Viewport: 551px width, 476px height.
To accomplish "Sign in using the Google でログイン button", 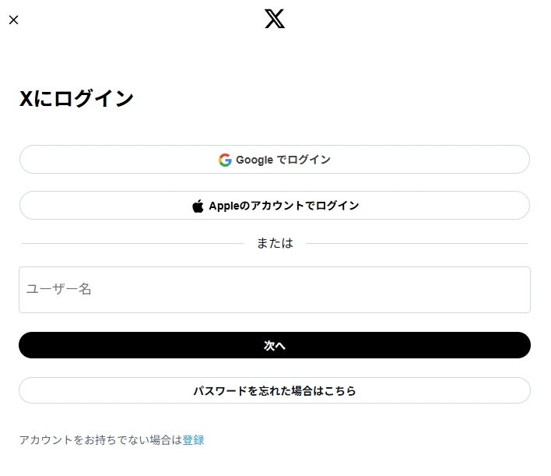I will point(275,160).
